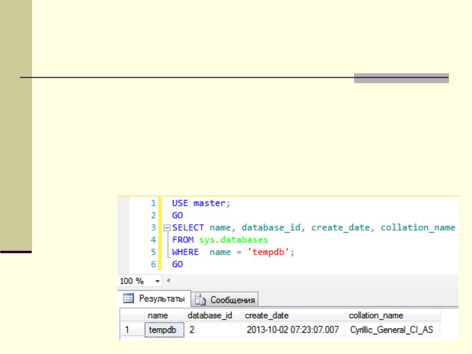Switch to the Сообщения tab
Image resolution: width=472 pixels, height=354 pixels.
click(225, 300)
